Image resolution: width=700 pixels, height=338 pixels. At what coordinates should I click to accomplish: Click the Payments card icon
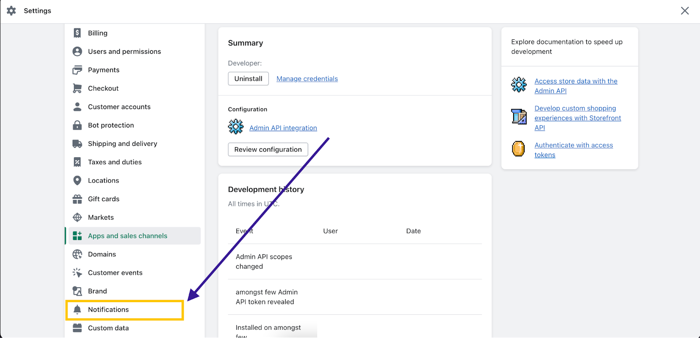coord(77,70)
